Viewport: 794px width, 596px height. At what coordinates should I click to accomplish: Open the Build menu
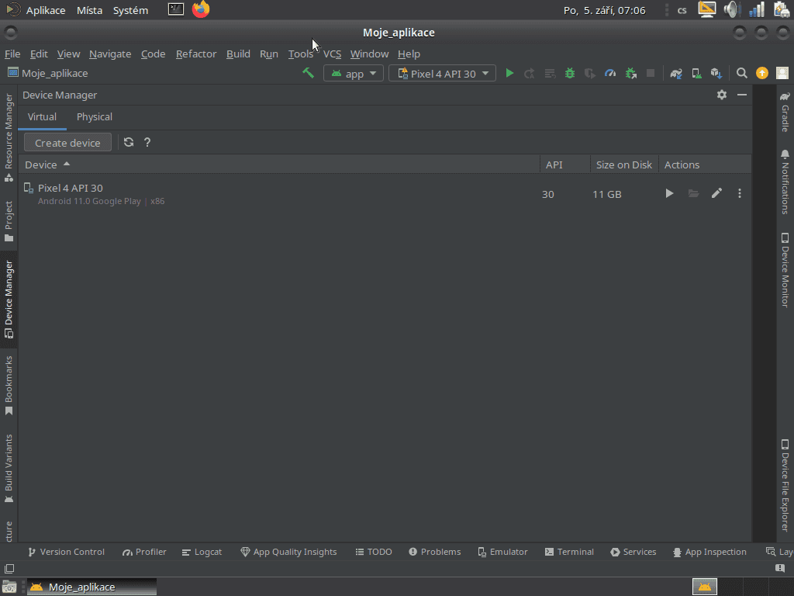tap(238, 54)
